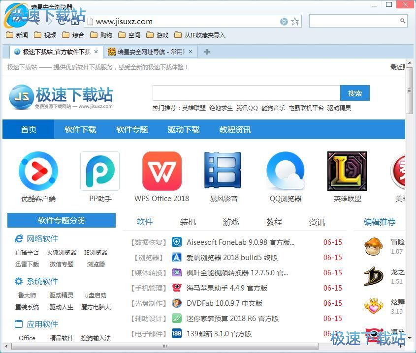Click the vertical scrollbar thumb
The image size is (416, 353).
pos(410,90)
